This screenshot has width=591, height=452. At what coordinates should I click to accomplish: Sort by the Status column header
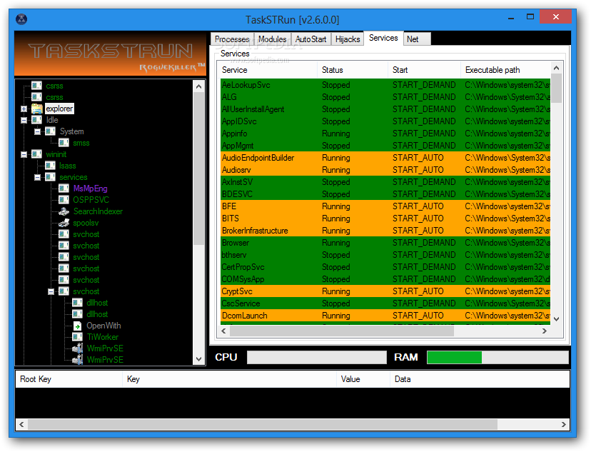(x=352, y=70)
